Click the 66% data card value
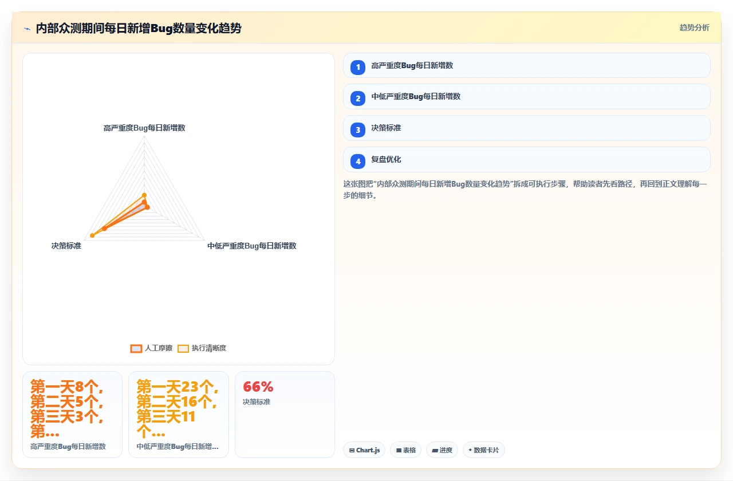Viewport: 733px width, 481px height. tap(258, 387)
